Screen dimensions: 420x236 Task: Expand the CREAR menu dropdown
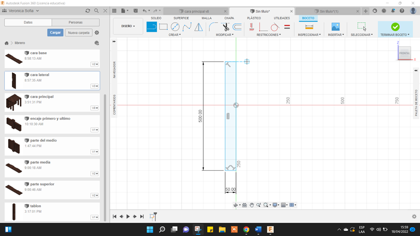click(x=174, y=35)
